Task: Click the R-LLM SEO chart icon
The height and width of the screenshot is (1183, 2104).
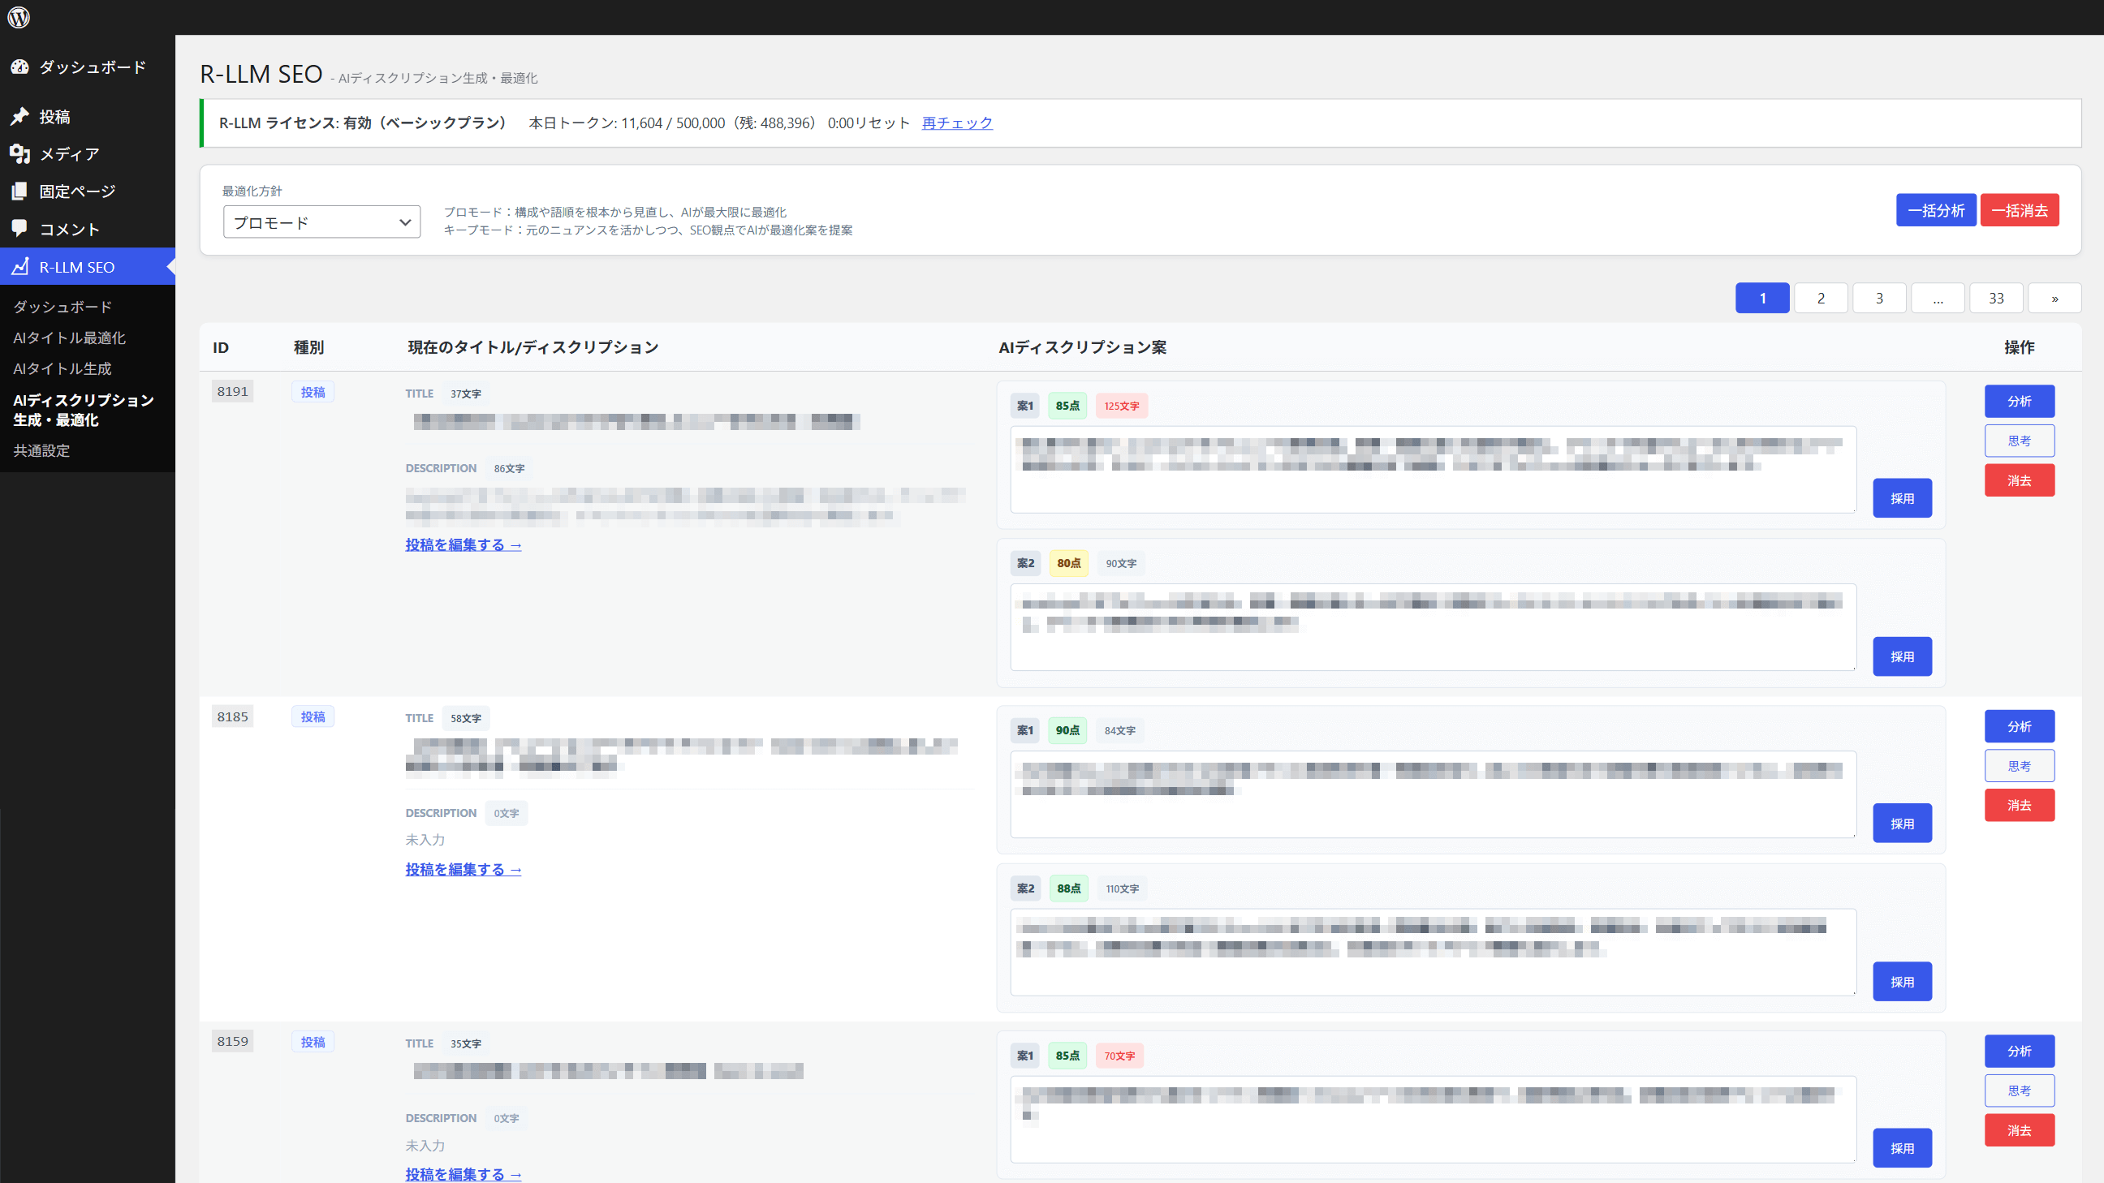Action: [x=19, y=267]
